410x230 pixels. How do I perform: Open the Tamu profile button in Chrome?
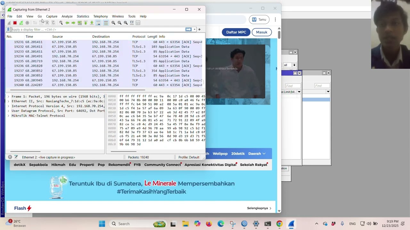[x=259, y=19]
